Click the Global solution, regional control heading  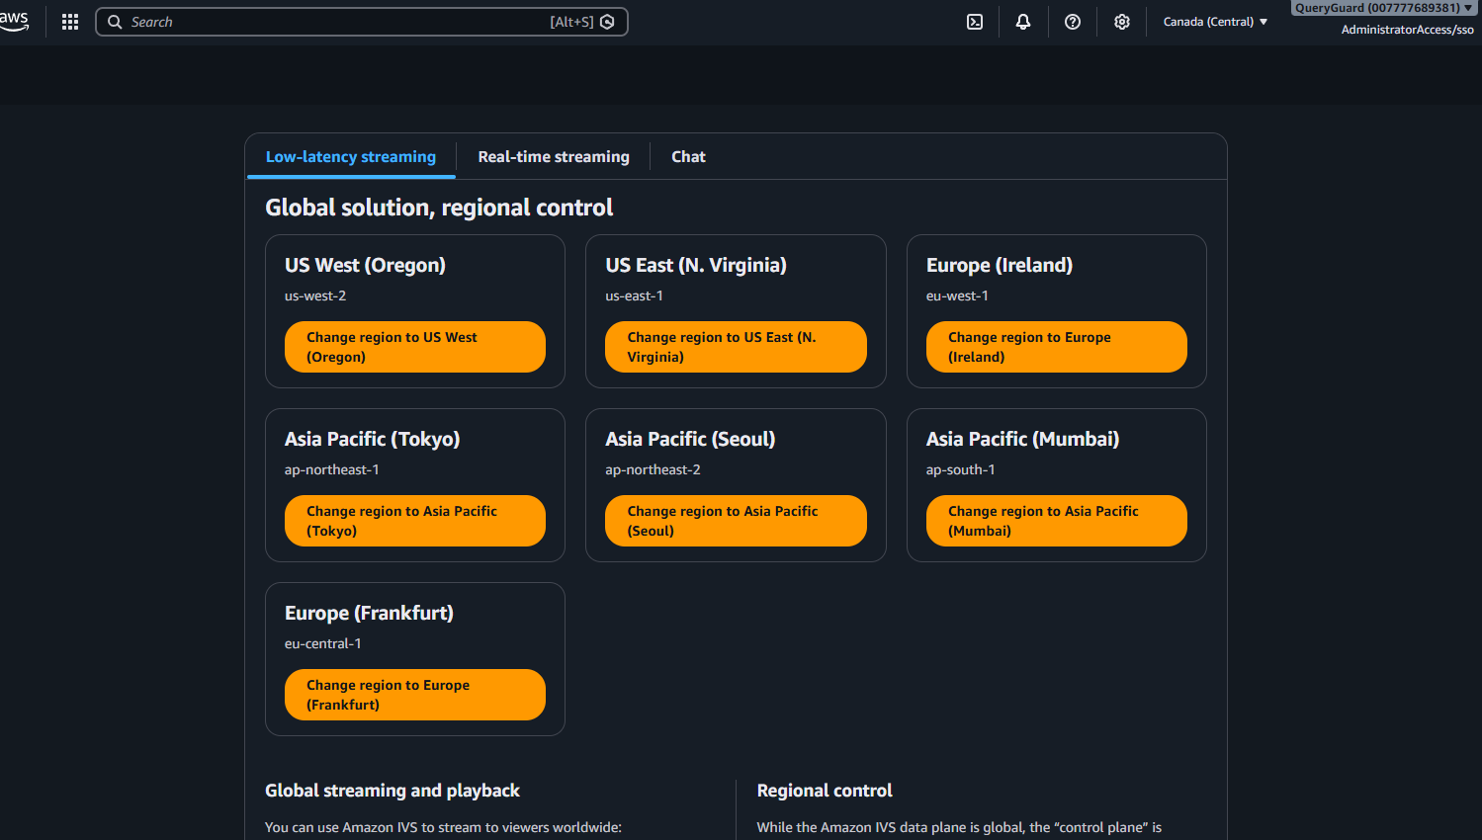[x=439, y=208]
